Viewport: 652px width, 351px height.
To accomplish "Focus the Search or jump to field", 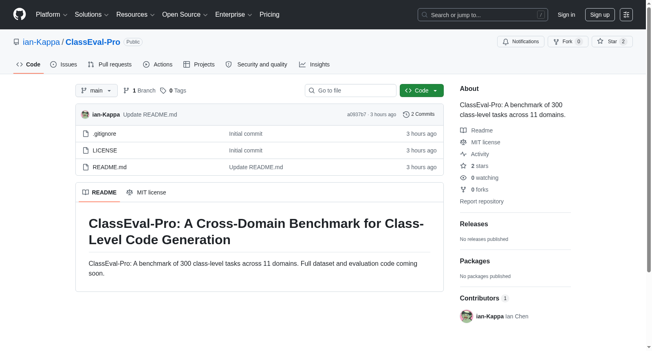I will (x=482, y=15).
